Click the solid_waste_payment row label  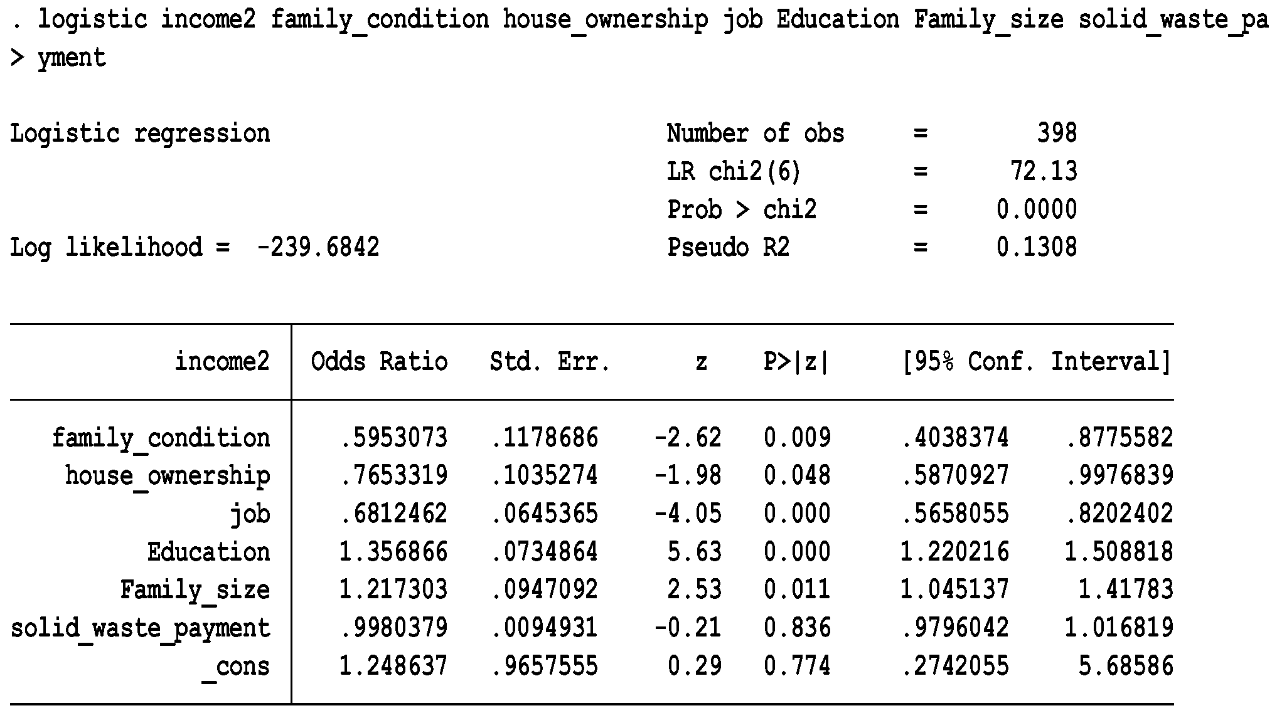tap(141, 628)
